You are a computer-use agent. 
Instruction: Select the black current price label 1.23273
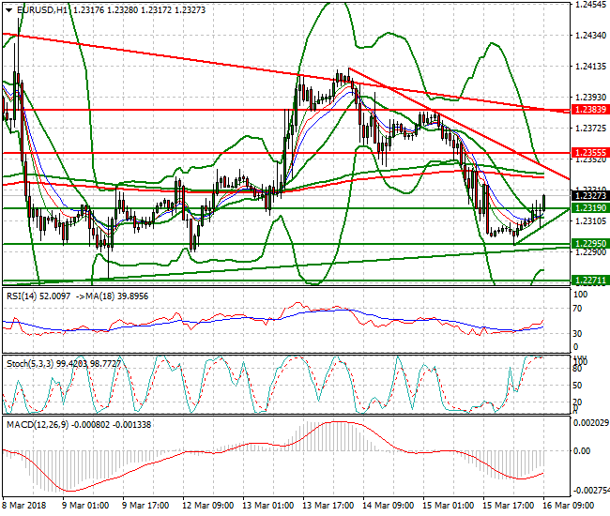click(x=590, y=195)
